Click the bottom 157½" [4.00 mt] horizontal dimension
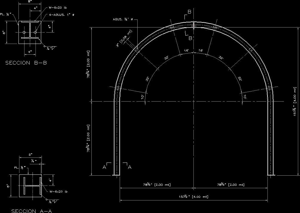Image resolution: width=300 pixels, height=213 pixels. [193, 197]
